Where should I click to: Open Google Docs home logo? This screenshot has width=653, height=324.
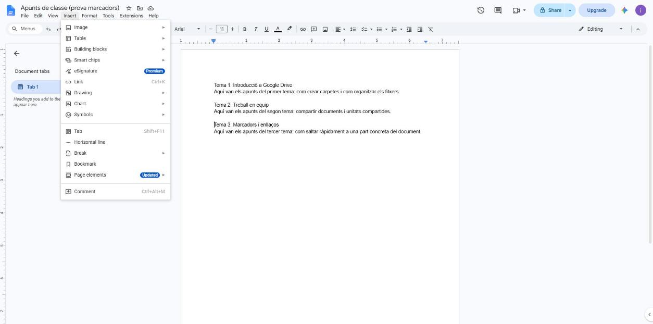(x=10, y=11)
